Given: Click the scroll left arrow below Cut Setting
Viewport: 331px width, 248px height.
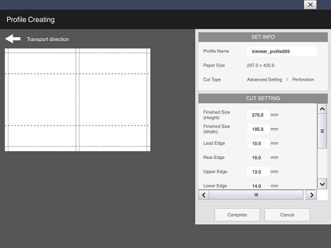Looking at the screenshot, I should tap(204, 195).
